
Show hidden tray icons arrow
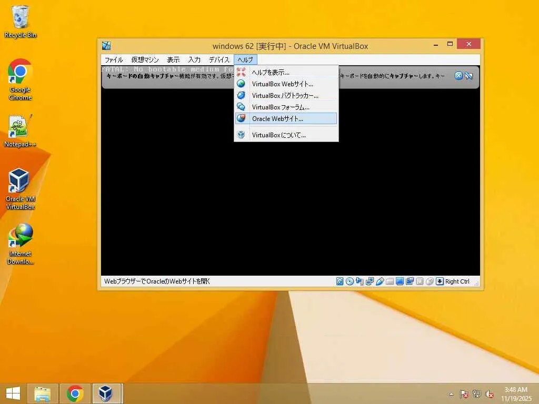tap(451, 395)
